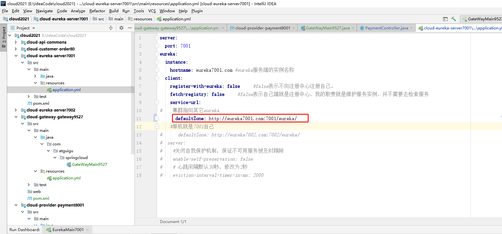Switch to PaymentController.java editor tab

387,28
